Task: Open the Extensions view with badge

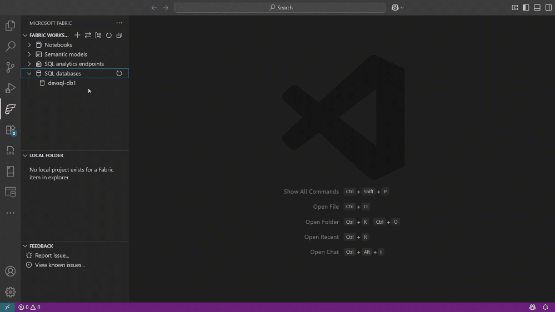Action: (10, 130)
